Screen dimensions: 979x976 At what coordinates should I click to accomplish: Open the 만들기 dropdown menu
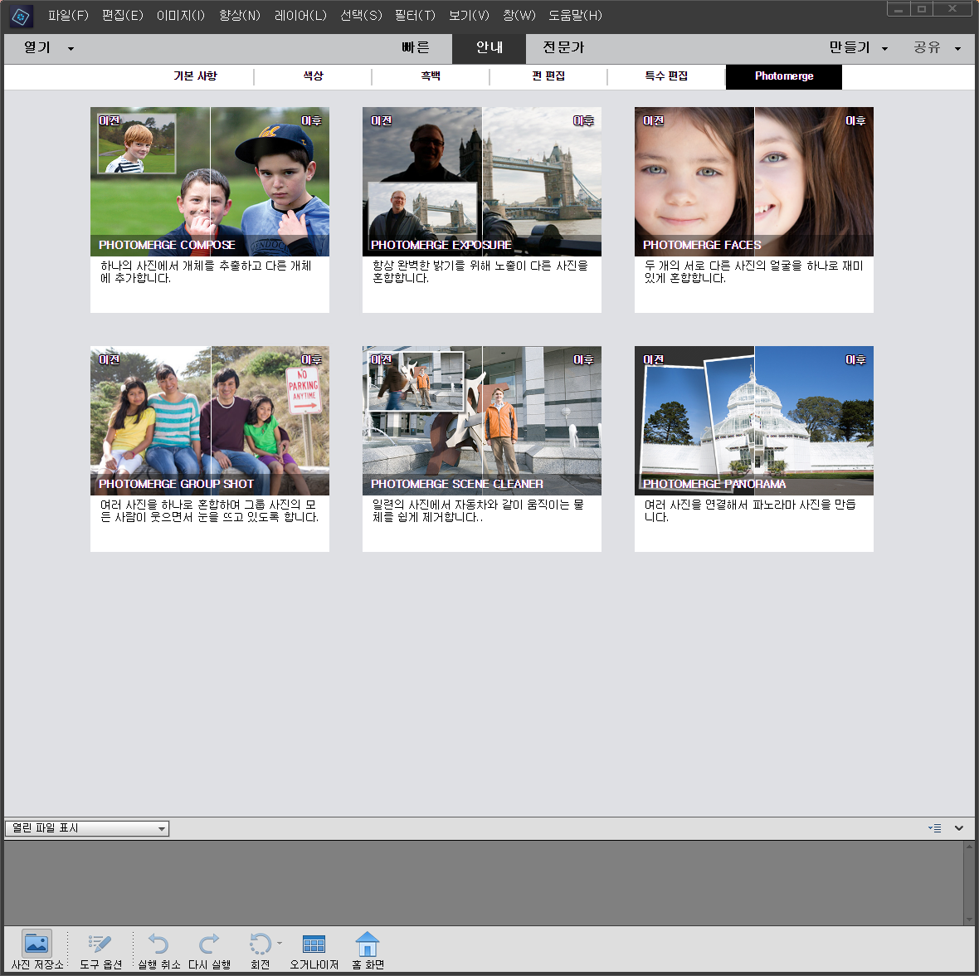pos(858,47)
